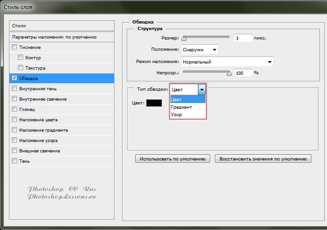
Task: Click the Размер slider handle
Action: pos(184,38)
